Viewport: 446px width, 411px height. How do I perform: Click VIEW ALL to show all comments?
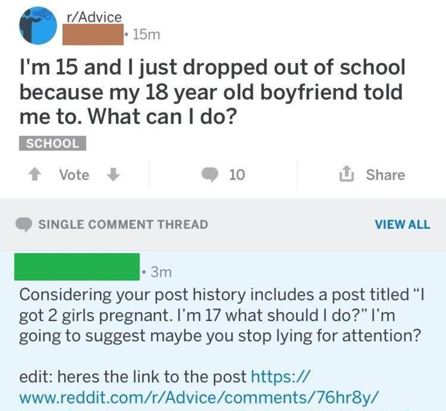click(x=402, y=225)
